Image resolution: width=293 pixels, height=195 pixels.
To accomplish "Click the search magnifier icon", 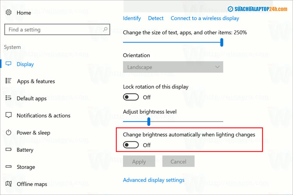I will (x=105, y=29).
